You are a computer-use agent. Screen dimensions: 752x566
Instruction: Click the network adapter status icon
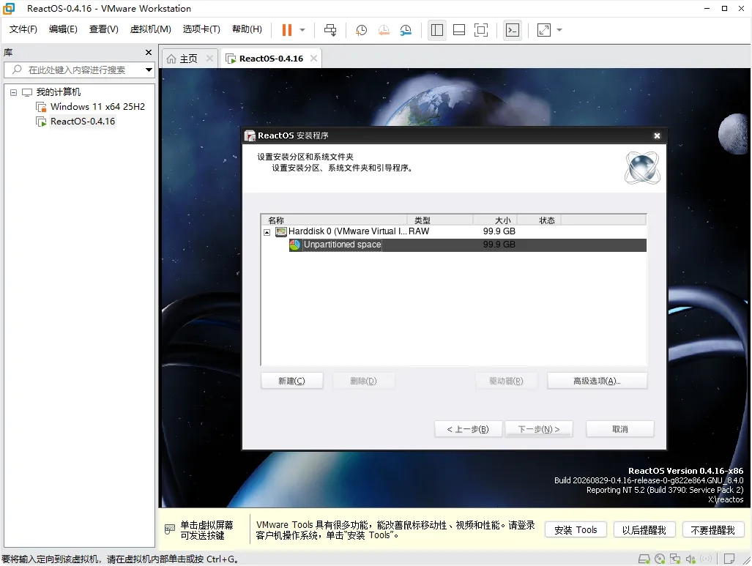(675, 559)
